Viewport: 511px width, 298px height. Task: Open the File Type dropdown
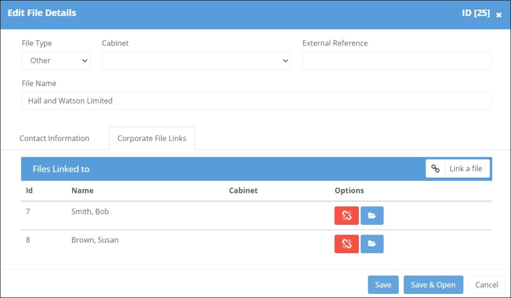coord(56,60)
